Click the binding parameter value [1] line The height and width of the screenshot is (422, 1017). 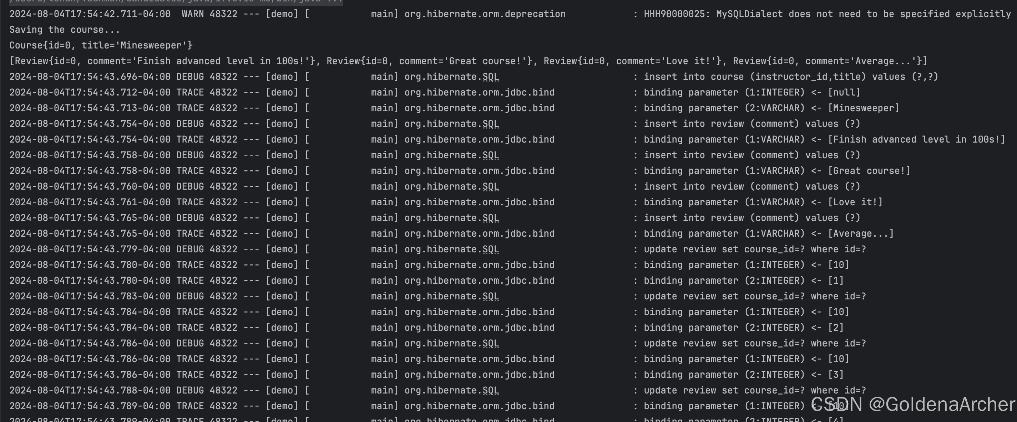835,281
